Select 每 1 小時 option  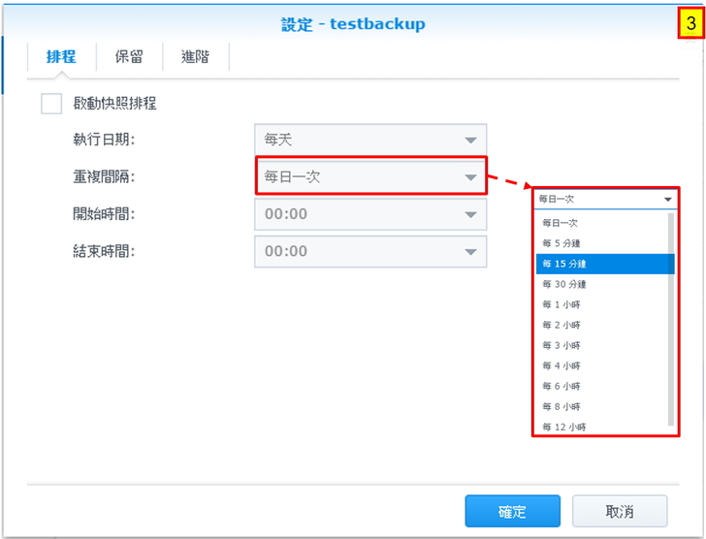pos(602,304)
